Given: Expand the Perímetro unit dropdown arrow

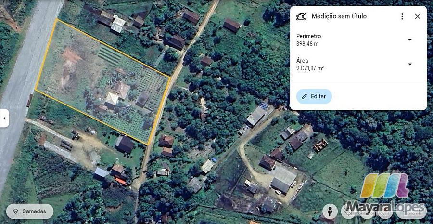Looking at the screenshot, I should tap(410, 40).
